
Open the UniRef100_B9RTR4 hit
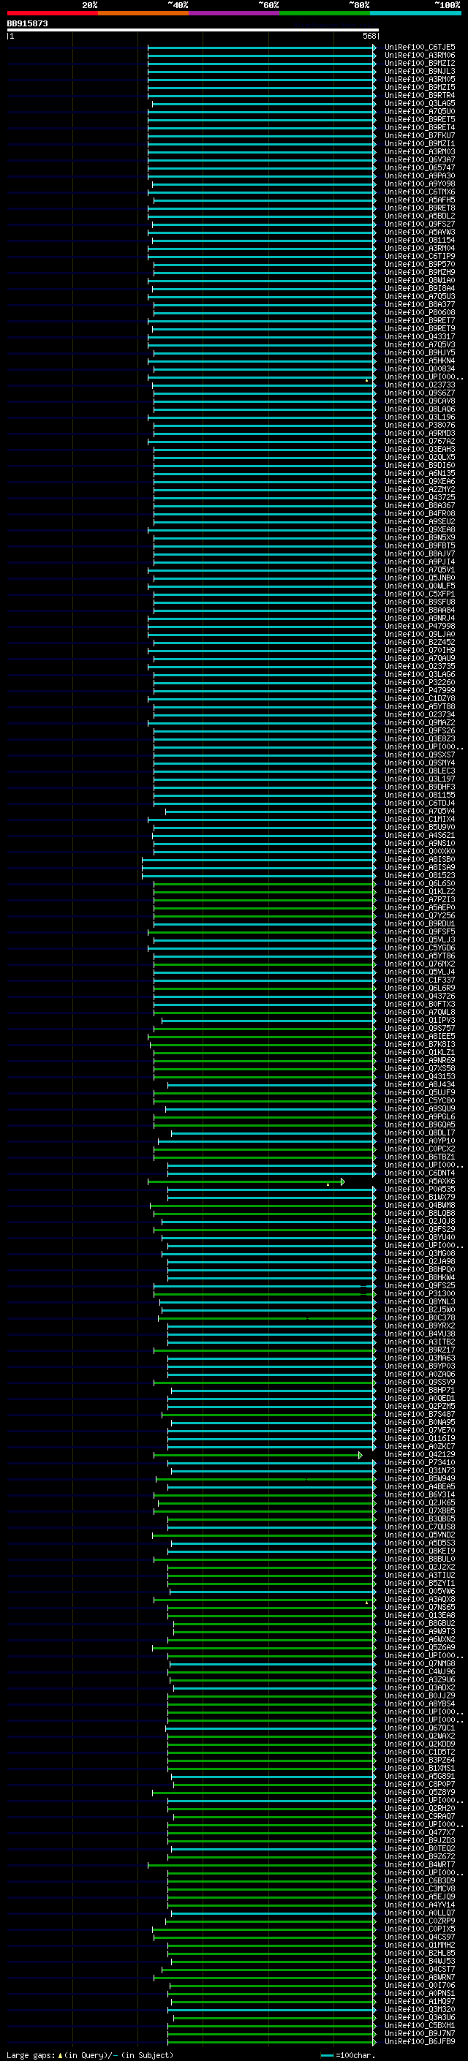coord(420,95)
